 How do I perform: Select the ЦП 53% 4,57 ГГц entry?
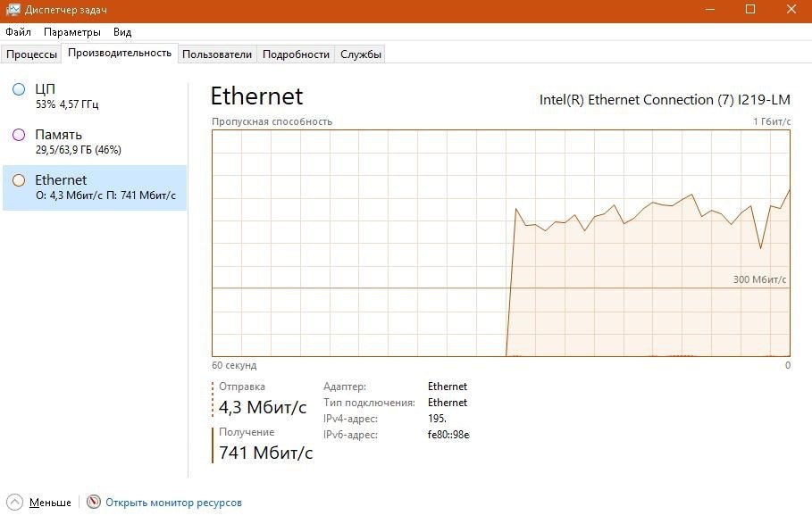coord(95,96)
